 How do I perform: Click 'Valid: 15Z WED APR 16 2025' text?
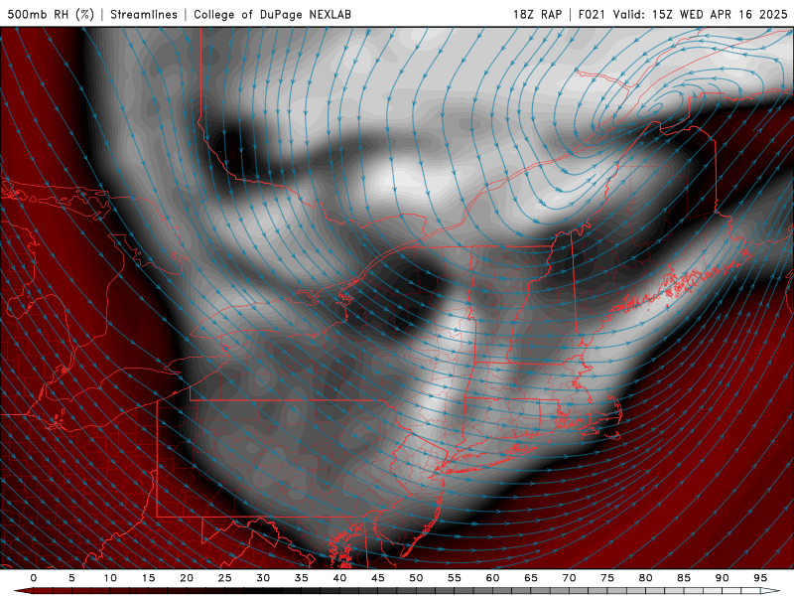701,14
